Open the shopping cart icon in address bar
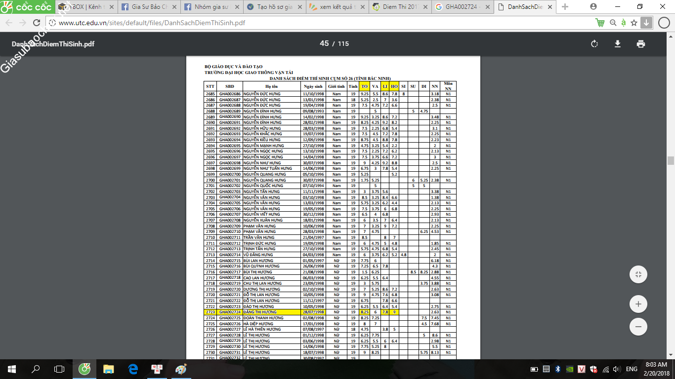 (x=600, y=23)
